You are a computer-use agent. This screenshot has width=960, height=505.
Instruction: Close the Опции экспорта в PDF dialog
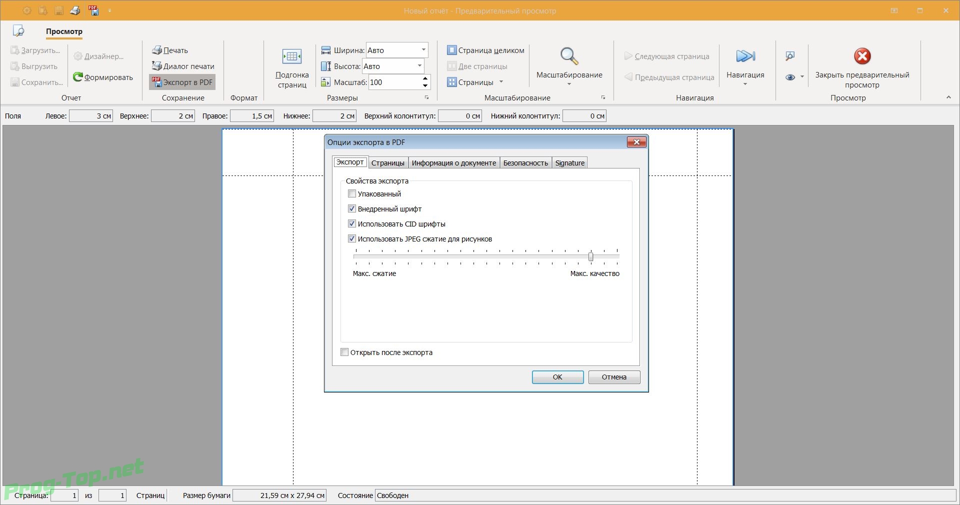click(x=636, y=142)
